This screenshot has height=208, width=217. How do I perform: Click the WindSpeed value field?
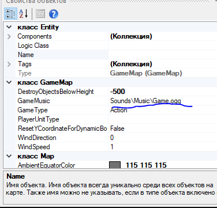coord(163,147)
